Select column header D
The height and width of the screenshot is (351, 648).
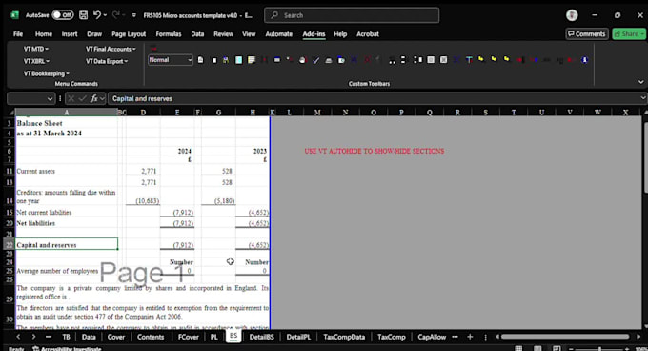143,112
